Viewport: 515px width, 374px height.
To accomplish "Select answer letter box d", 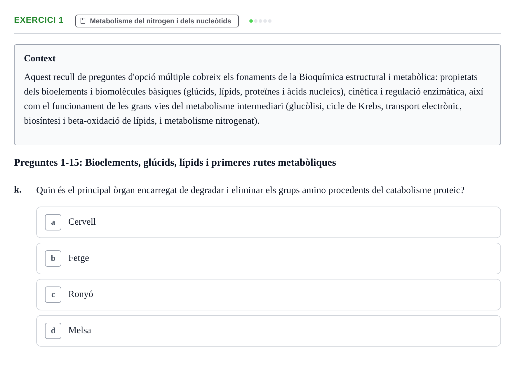I will [53, 331].
